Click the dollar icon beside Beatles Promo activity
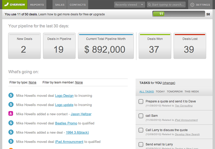 pyautogui.click(x=11, y=123)
